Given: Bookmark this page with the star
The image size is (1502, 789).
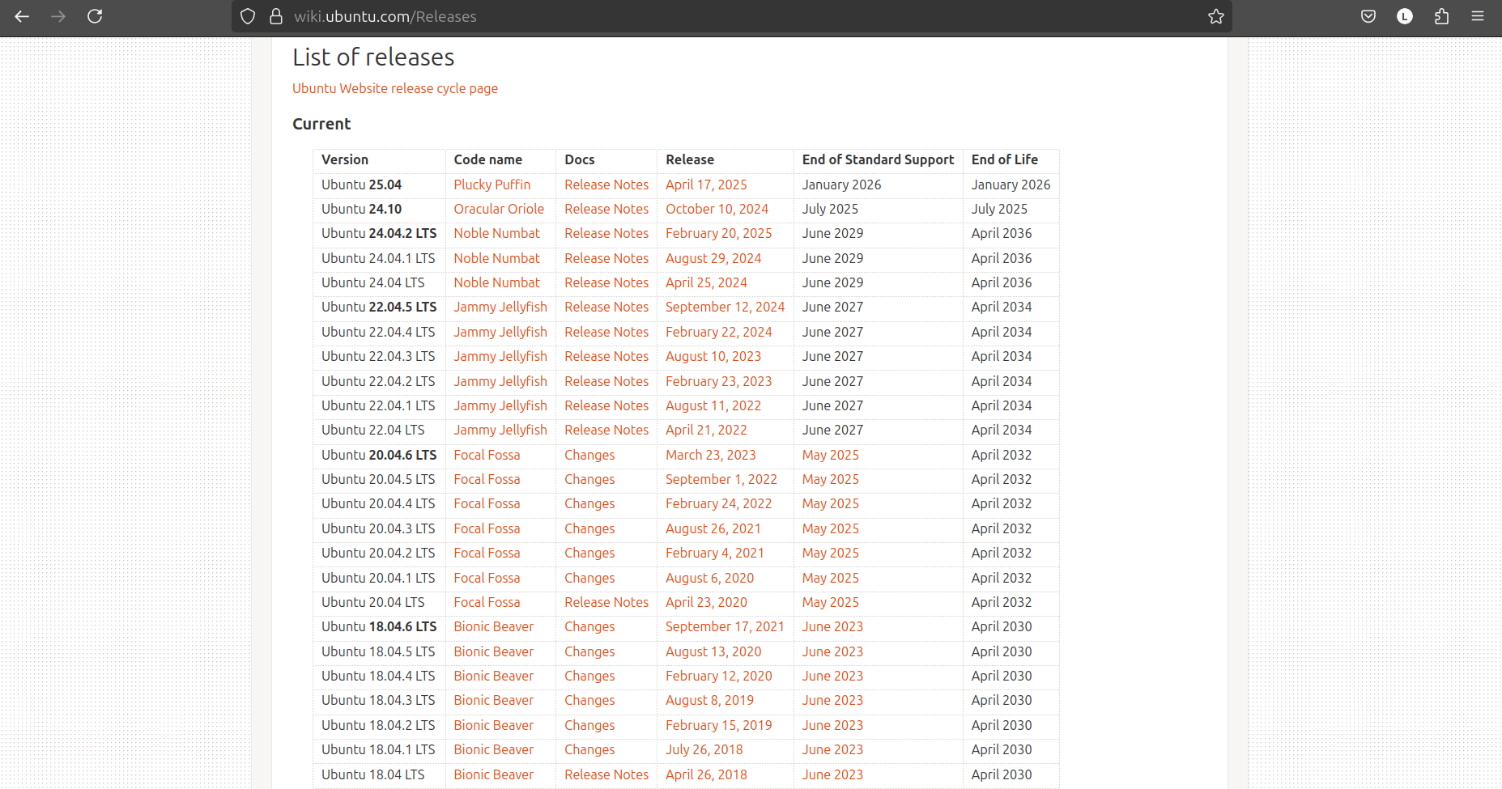Looking at the screenshot, I should tap(1215, 16).
